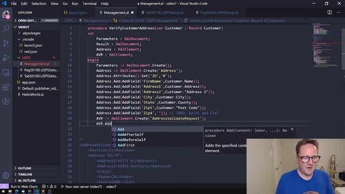Collapse the .vscode folder

click(19, 39)
